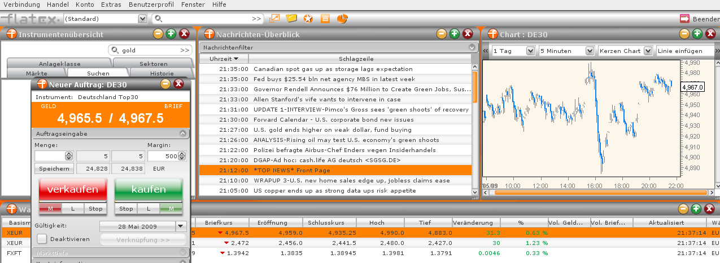Click the Menge quantity input field
The image size is (720, 263).
[x=50, y=156]
